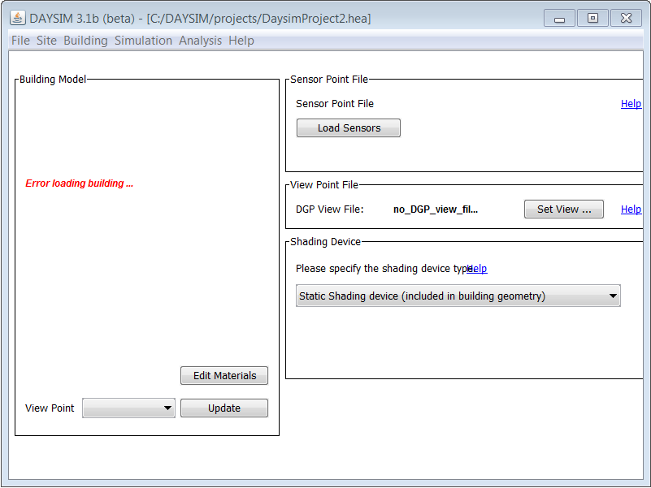Image resolution: width=651 pixels, height=488 pixels.
Task: Click the Edit Materials button
Action: point(224,376)
